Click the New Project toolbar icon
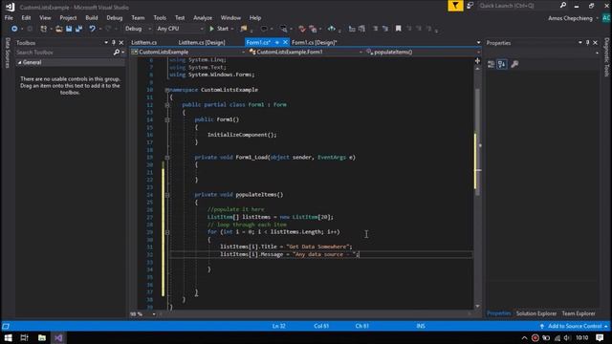 pyautogui.click(x=43, y=29)
